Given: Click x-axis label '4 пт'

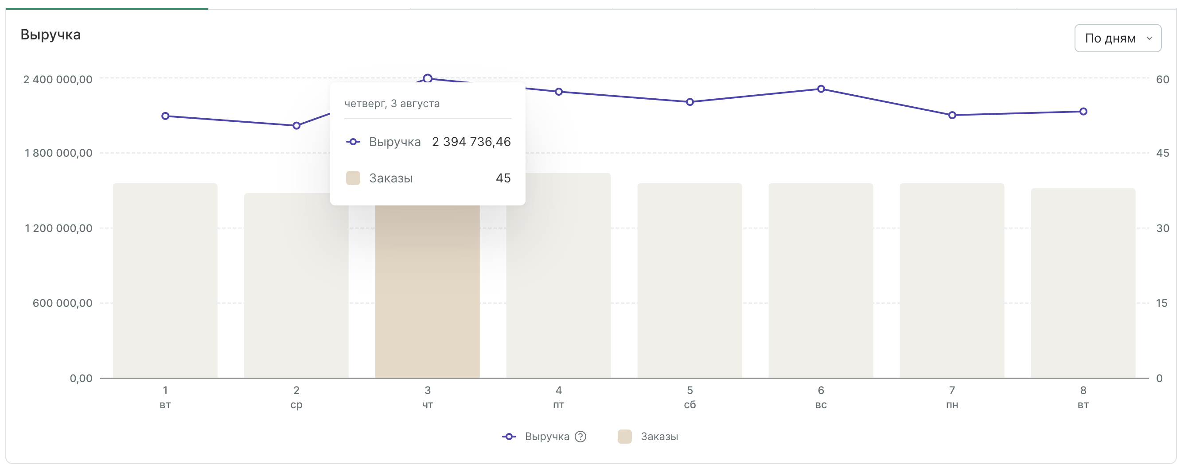Looking at the screenshot, I should 558,398.
